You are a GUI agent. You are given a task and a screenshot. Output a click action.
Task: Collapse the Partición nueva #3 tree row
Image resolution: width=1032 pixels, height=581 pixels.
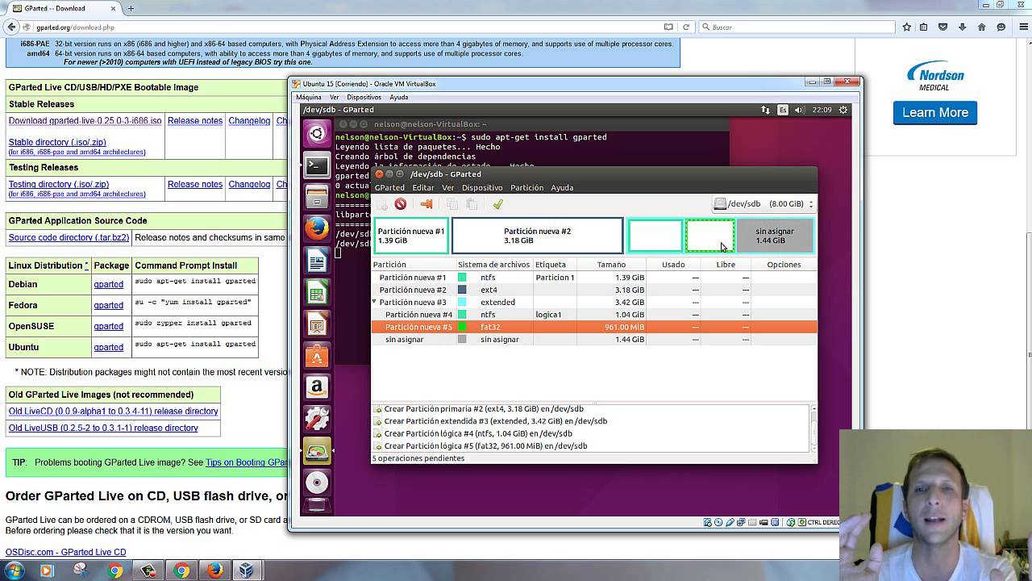(x=374, y=302)
